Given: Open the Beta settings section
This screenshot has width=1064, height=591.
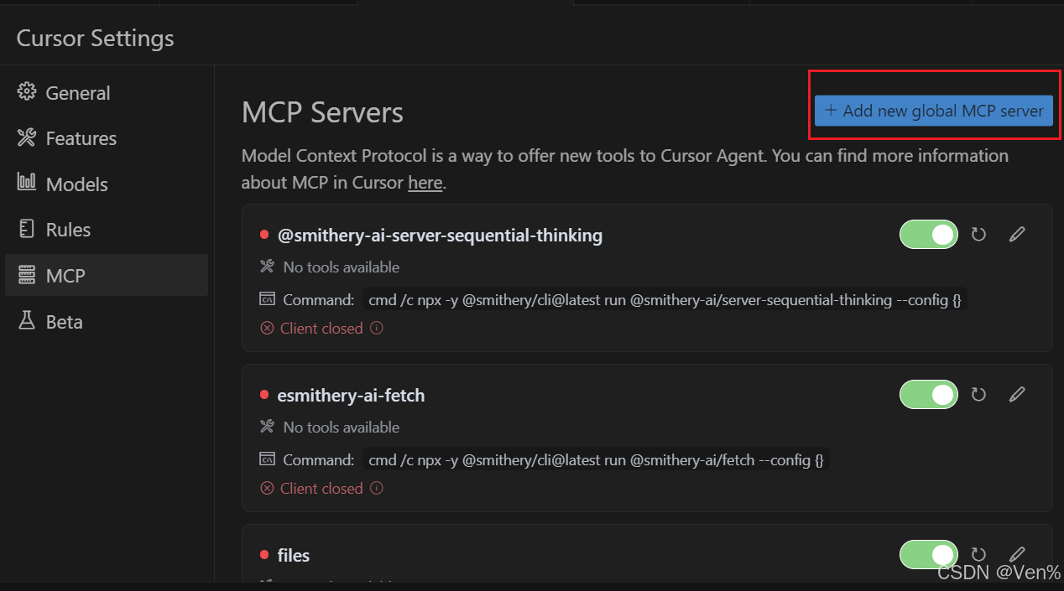Looking at the screenshot, I should 106,322.
